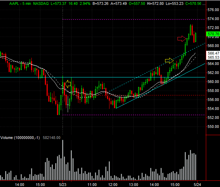Click the yellow left-pointing arrow at 5/23 open
The width and height of the screenshot is (220, 187).
click(68, 84)
